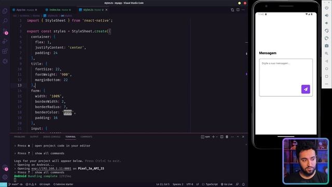Open the remote window indicator in status bar

tap(4, 184)
